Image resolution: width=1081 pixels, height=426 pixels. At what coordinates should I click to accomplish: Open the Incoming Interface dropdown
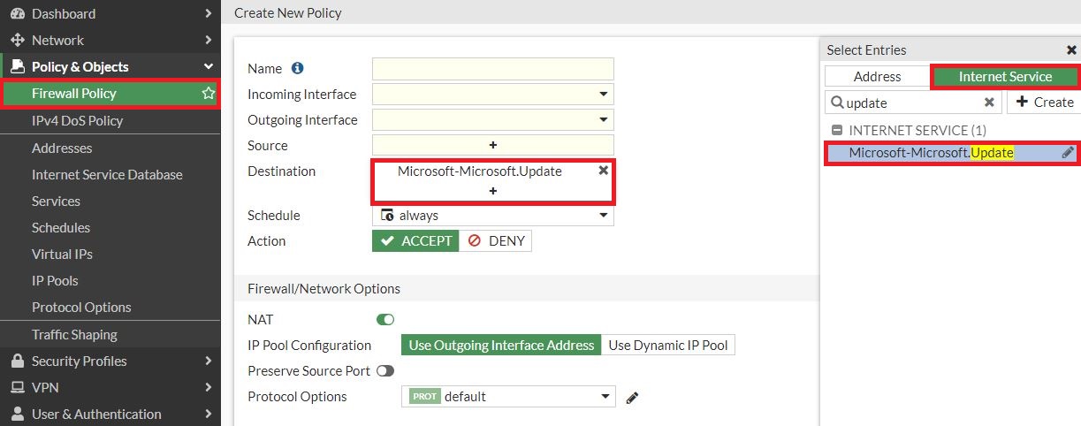pos(604,95)
